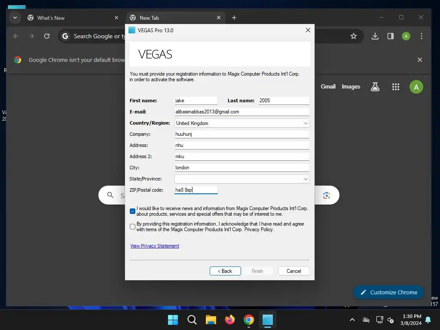Image resolution: width=440 pixels, height=330 pixels.
Task: Open the Images link
Action: [x=351, y=86]
